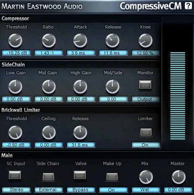
Task: Select the 3.6 ms attack value field
Action: pyautogui.click(x=81, y=53)
